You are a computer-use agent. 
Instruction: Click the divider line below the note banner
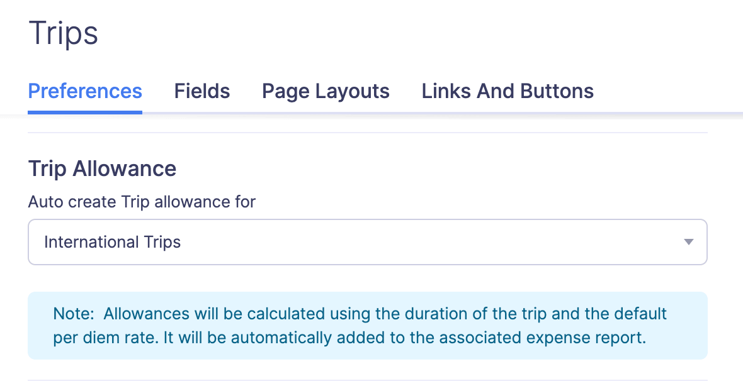pyautogui.click(x=367, y=380)
